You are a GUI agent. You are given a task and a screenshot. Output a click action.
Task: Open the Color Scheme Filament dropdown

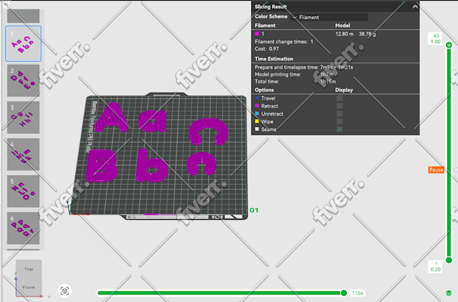(x=329, y=17)
